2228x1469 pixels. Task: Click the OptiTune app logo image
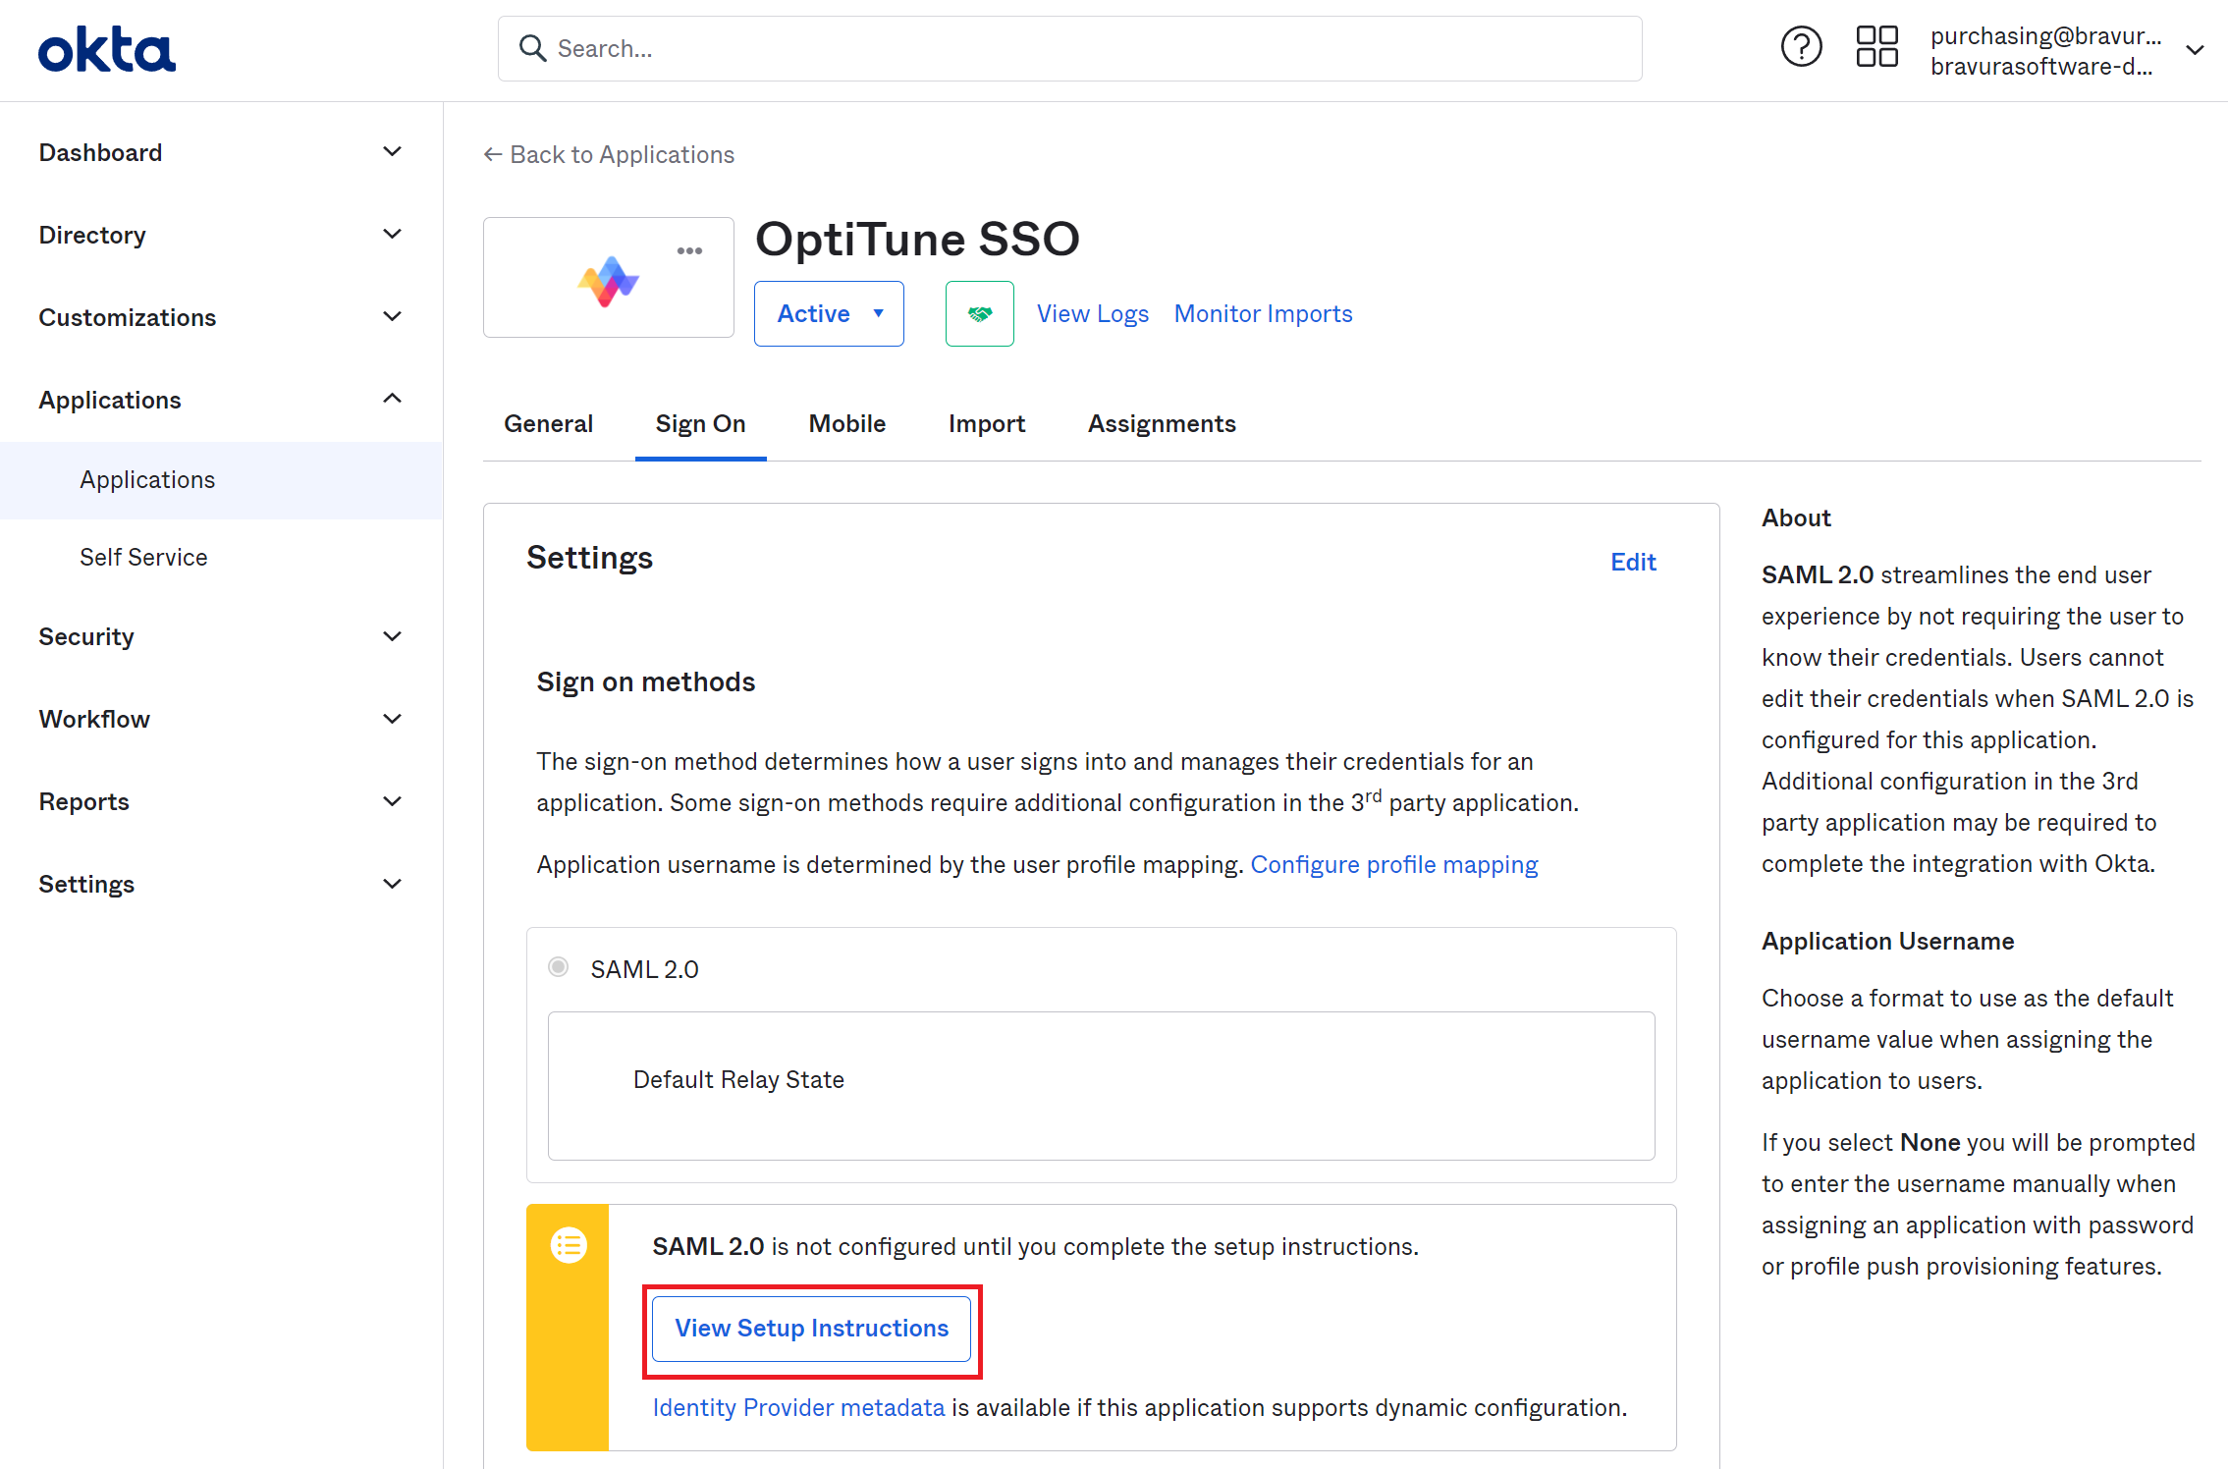(x=609, y=282)
